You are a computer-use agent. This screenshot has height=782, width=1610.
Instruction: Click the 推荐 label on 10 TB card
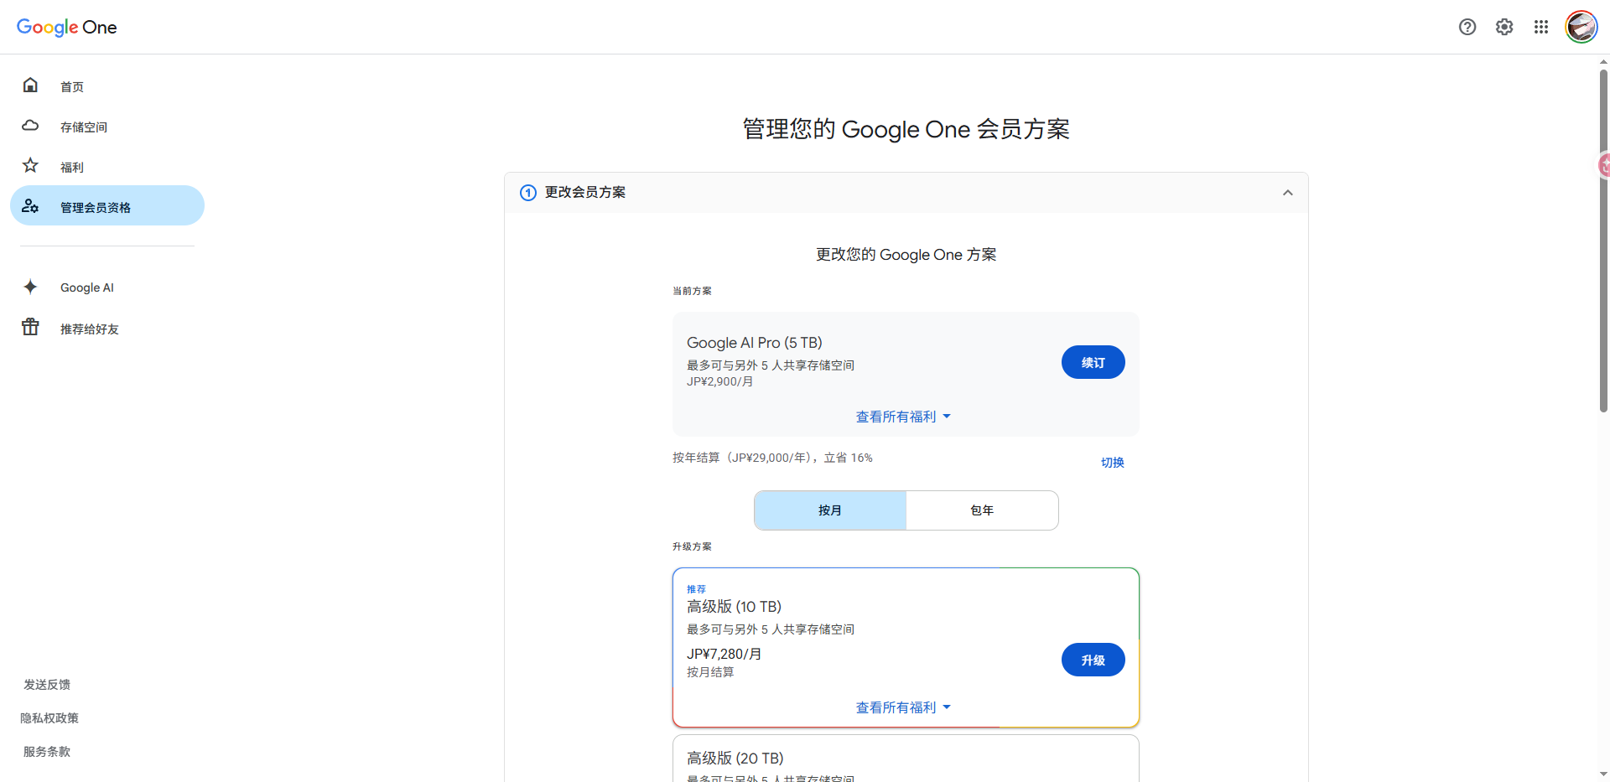(x=697, y=589)
